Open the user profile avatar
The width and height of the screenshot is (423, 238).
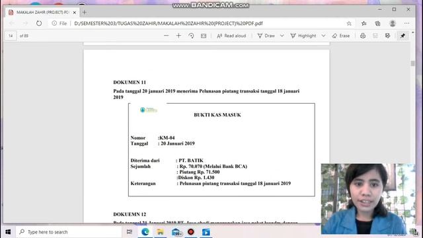(392, 23)
